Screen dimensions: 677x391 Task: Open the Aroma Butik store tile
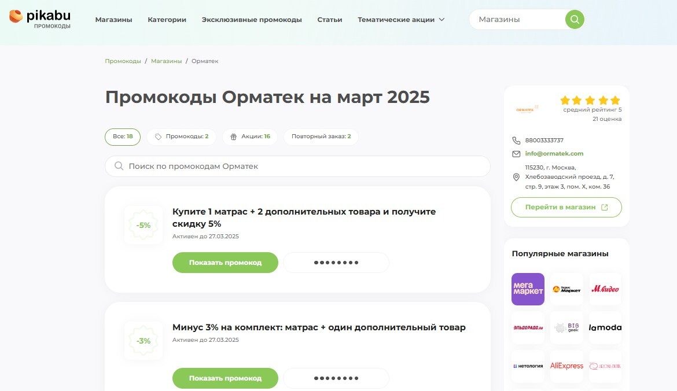[x=605, y=366]
